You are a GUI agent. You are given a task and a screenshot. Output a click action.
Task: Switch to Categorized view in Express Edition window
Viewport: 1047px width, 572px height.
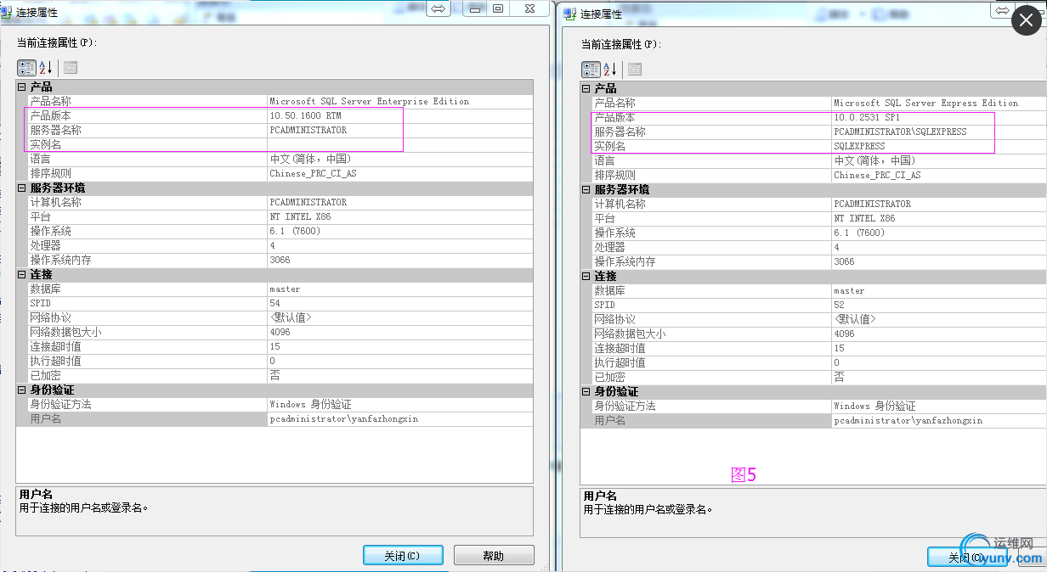(x=591, y=70)
